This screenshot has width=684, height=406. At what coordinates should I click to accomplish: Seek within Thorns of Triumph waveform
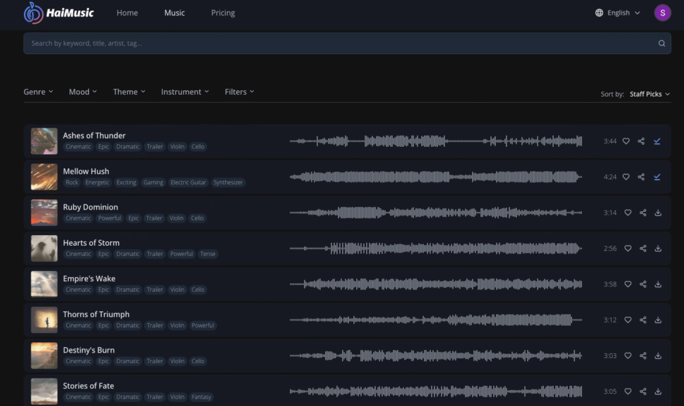click(x=436, y=320)
